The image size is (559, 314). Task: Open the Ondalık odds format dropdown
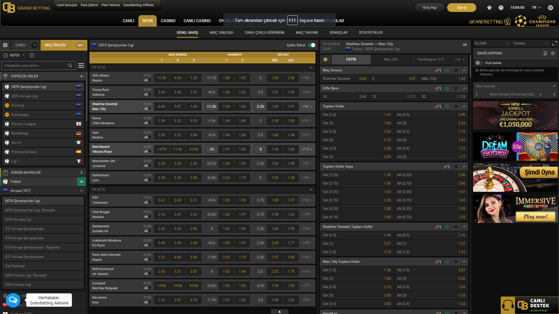pyautogui.click(x=530, y=43)
